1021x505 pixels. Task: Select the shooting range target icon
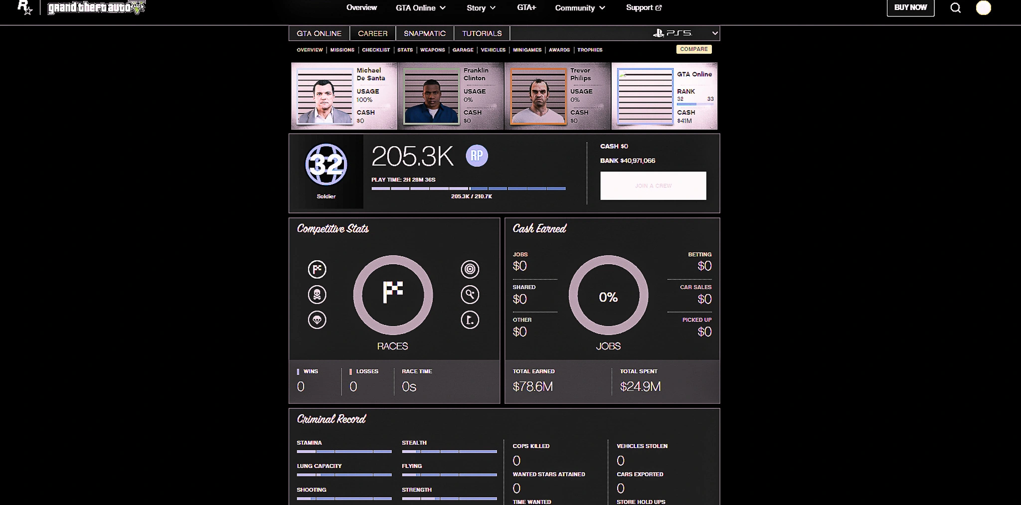coord(470,269)
